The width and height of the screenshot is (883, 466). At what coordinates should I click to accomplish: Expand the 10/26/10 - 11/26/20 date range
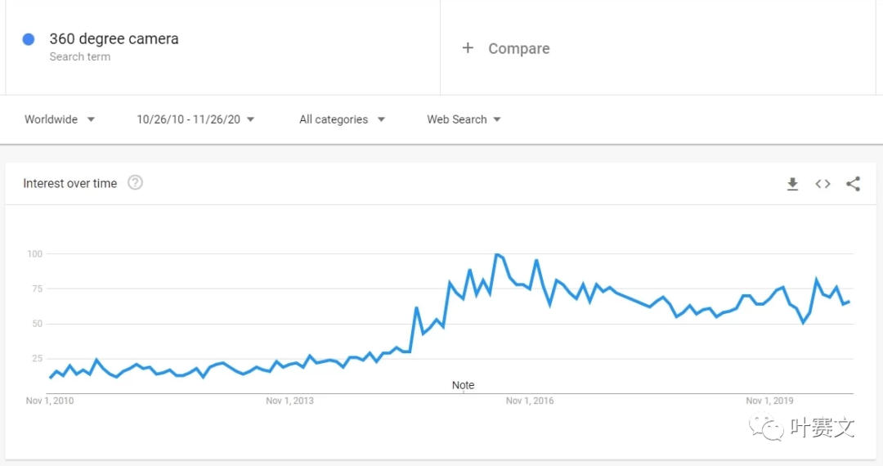tap(195, 119)
